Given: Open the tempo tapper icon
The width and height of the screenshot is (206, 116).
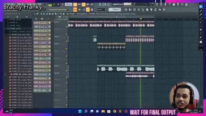Looking at the screenshot, I should click(x=155, y=10).
